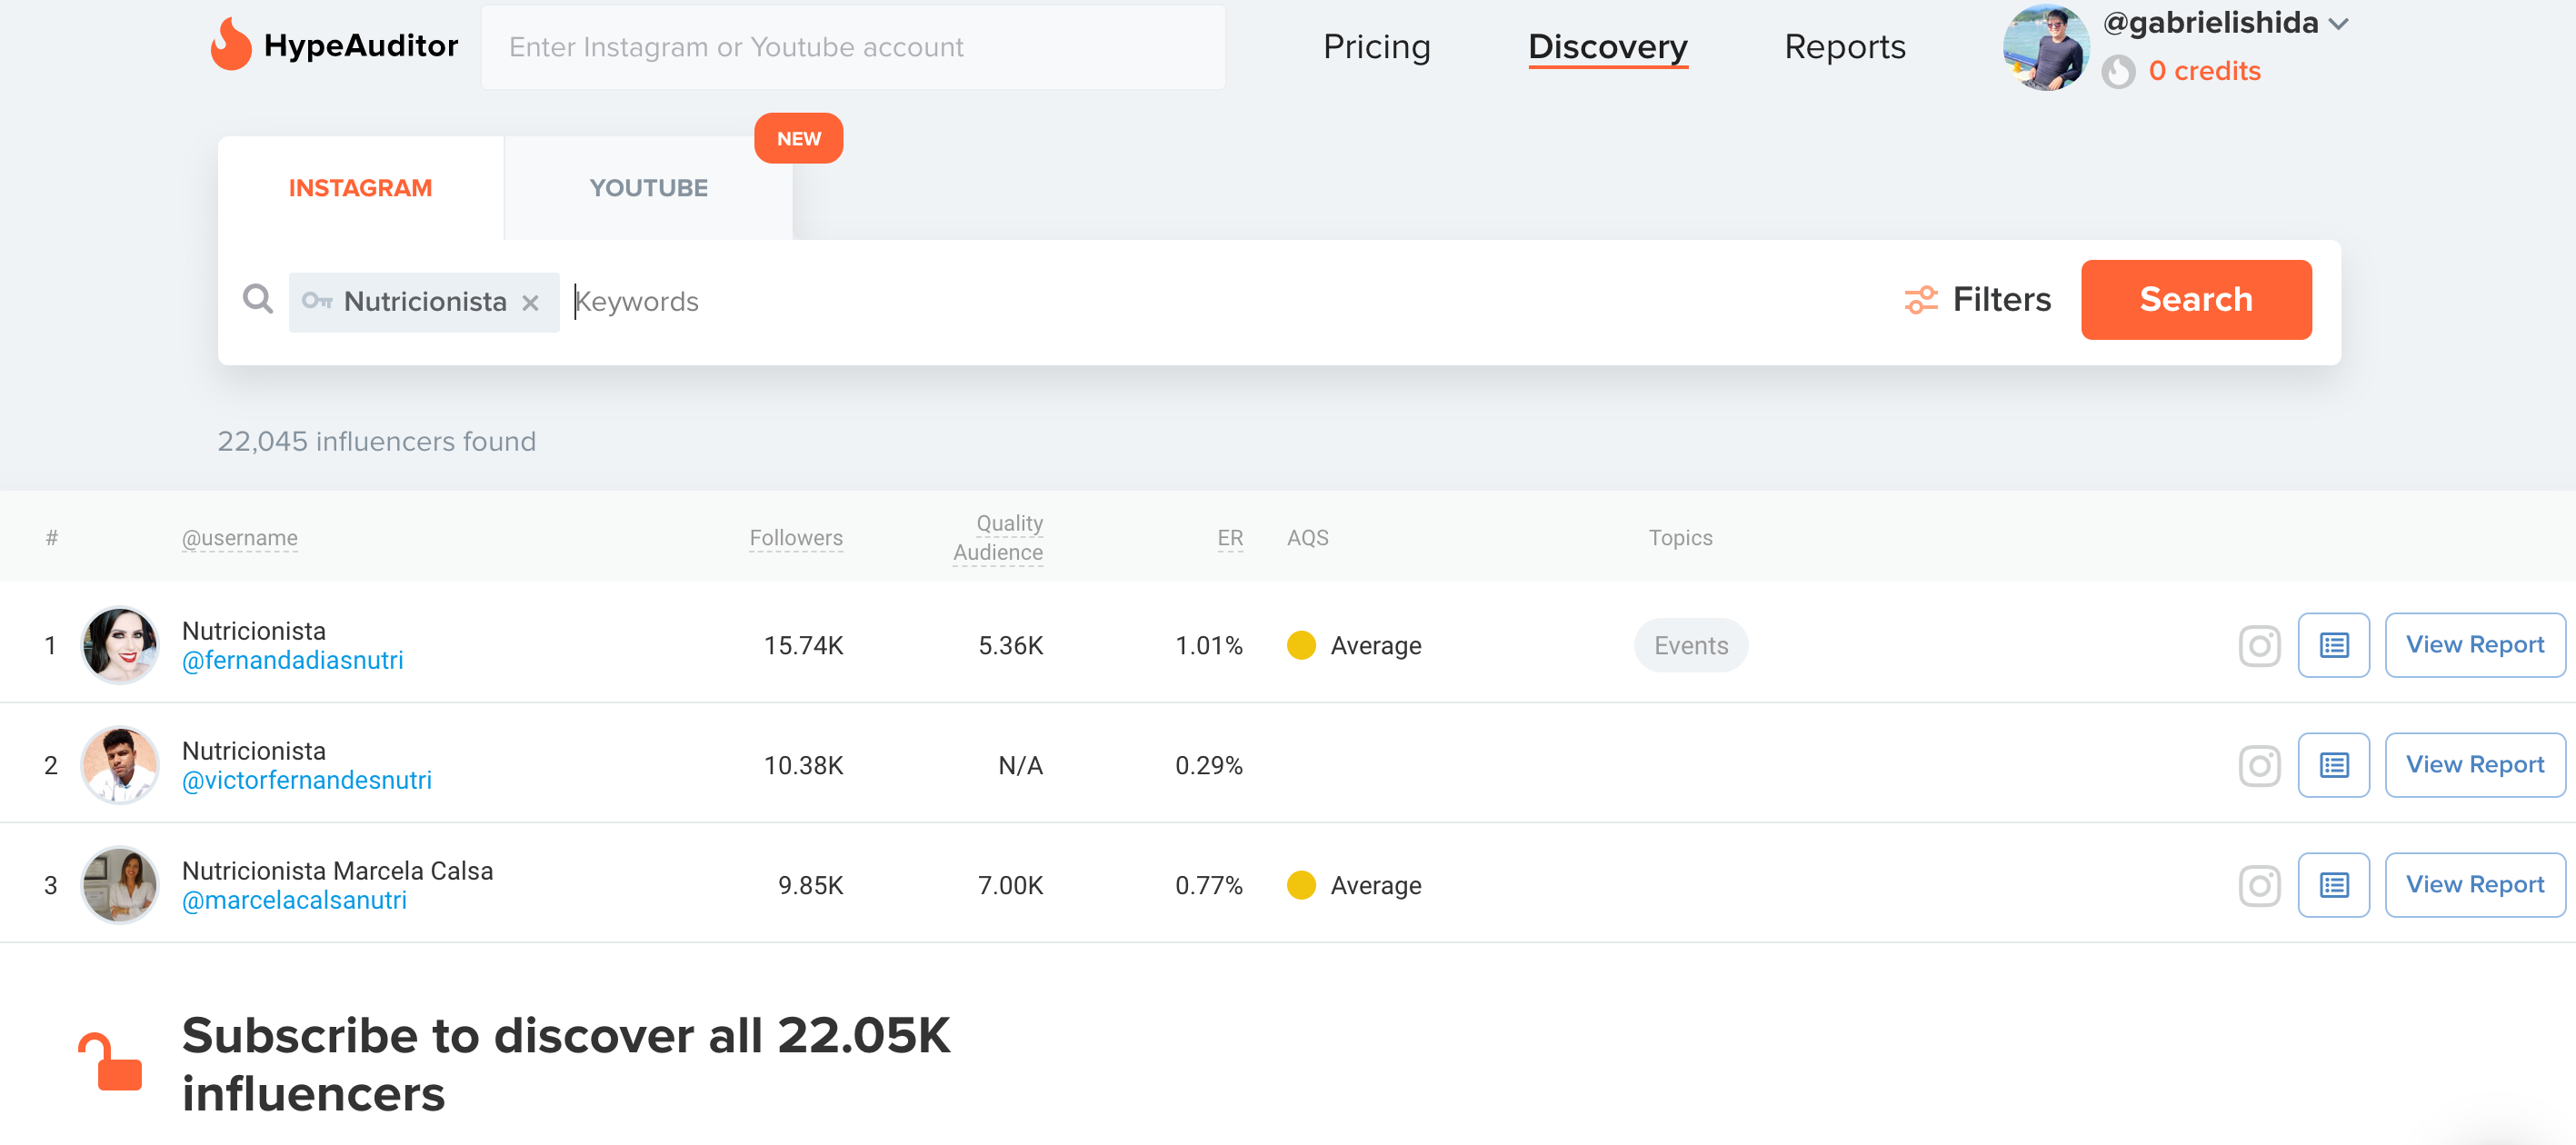Click the Events topic tag
The image size is (2576, 1145).
point(1690,645)
